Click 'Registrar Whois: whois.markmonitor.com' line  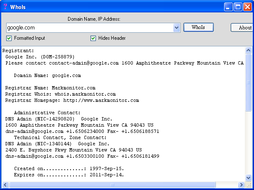(x=61, y=94)
